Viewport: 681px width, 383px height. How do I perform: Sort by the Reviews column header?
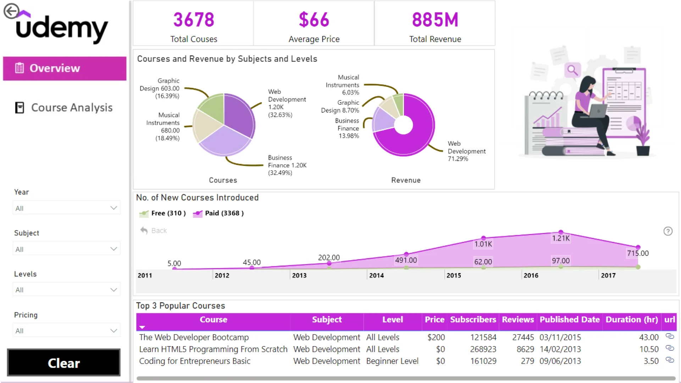pos(517,320)
